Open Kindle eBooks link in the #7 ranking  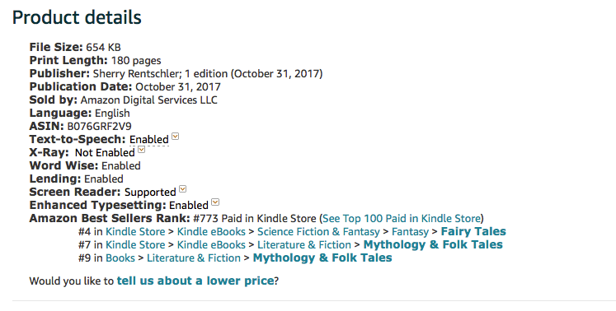[x=211, y=245]
